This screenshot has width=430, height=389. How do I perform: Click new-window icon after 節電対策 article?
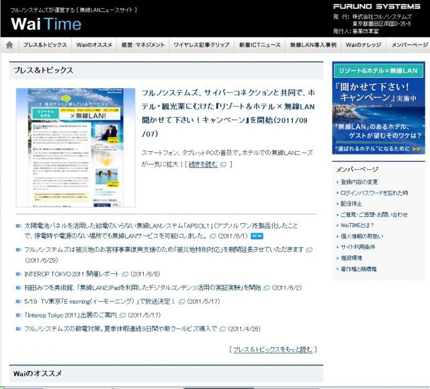tap(222, 329)
